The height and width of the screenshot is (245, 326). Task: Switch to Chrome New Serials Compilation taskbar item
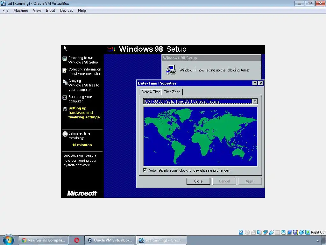click(44, 240)
